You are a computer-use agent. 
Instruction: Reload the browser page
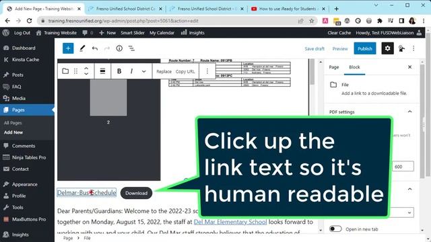click(x=29, y=21)
